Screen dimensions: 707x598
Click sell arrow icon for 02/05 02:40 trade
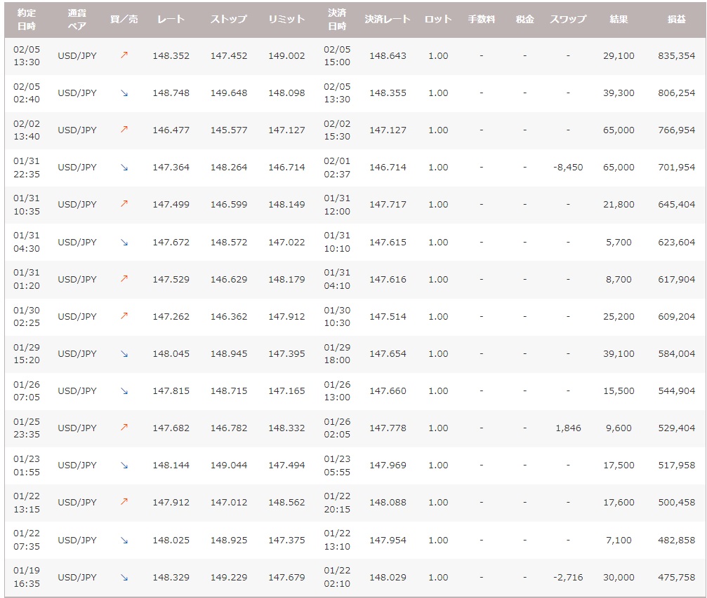124,93
